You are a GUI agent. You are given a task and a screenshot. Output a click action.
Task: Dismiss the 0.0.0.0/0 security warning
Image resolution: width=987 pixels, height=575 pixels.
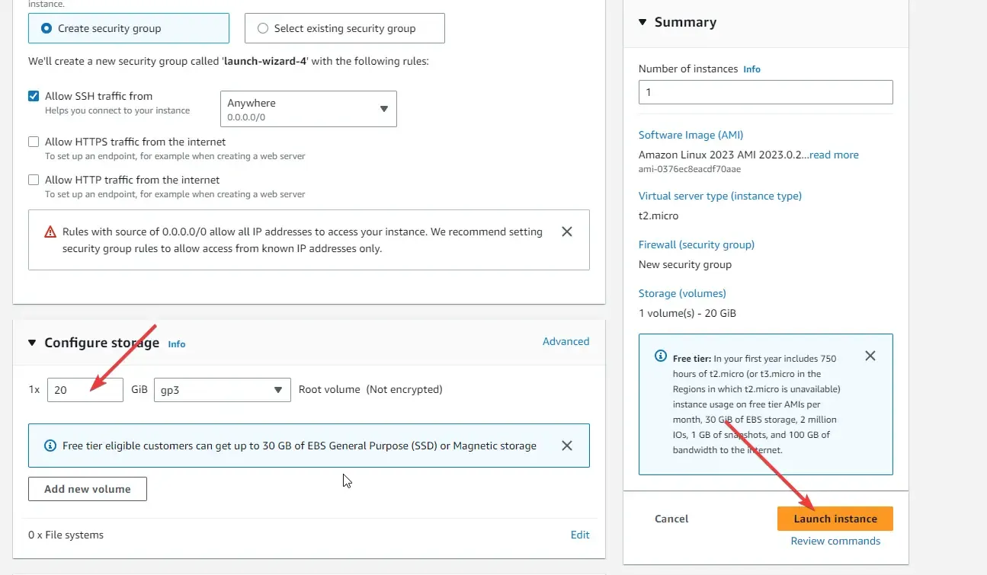click(x=566, y=232)
